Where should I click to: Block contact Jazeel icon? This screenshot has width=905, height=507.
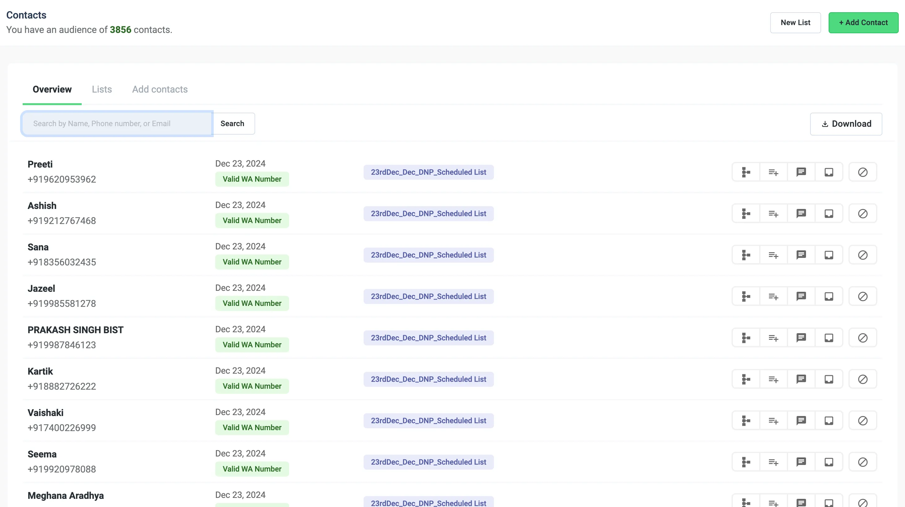tap(863, 296)
